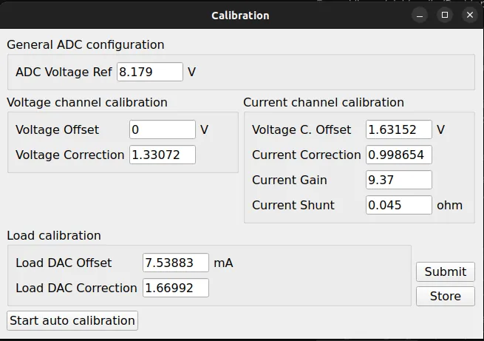Click the 'General ADC configuration' heading

click(x=86, y=45)
